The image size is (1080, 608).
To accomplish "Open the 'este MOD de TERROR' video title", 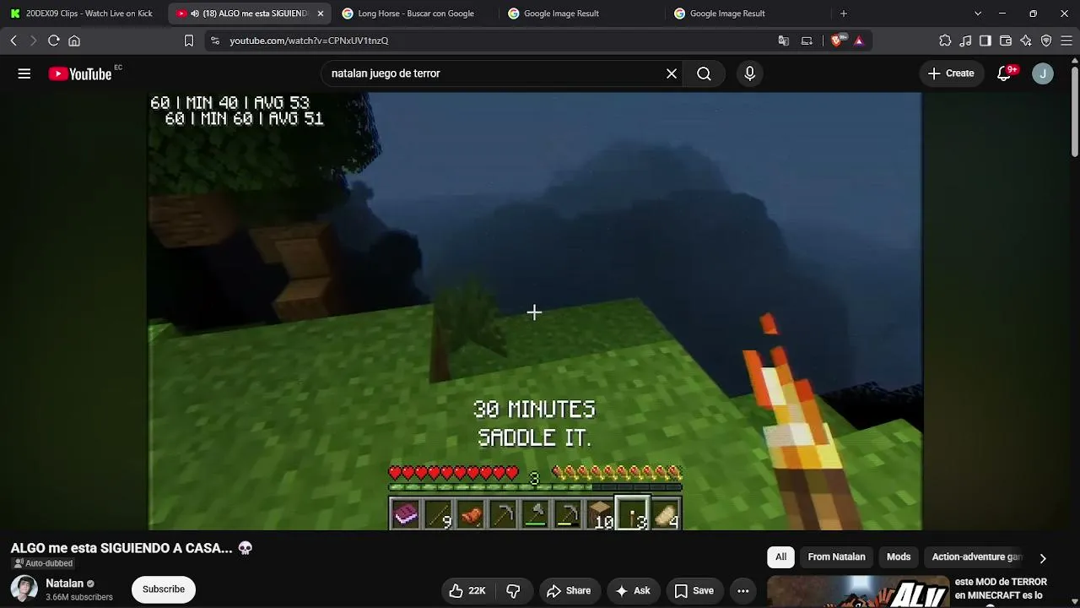I will pos(1001,589).
